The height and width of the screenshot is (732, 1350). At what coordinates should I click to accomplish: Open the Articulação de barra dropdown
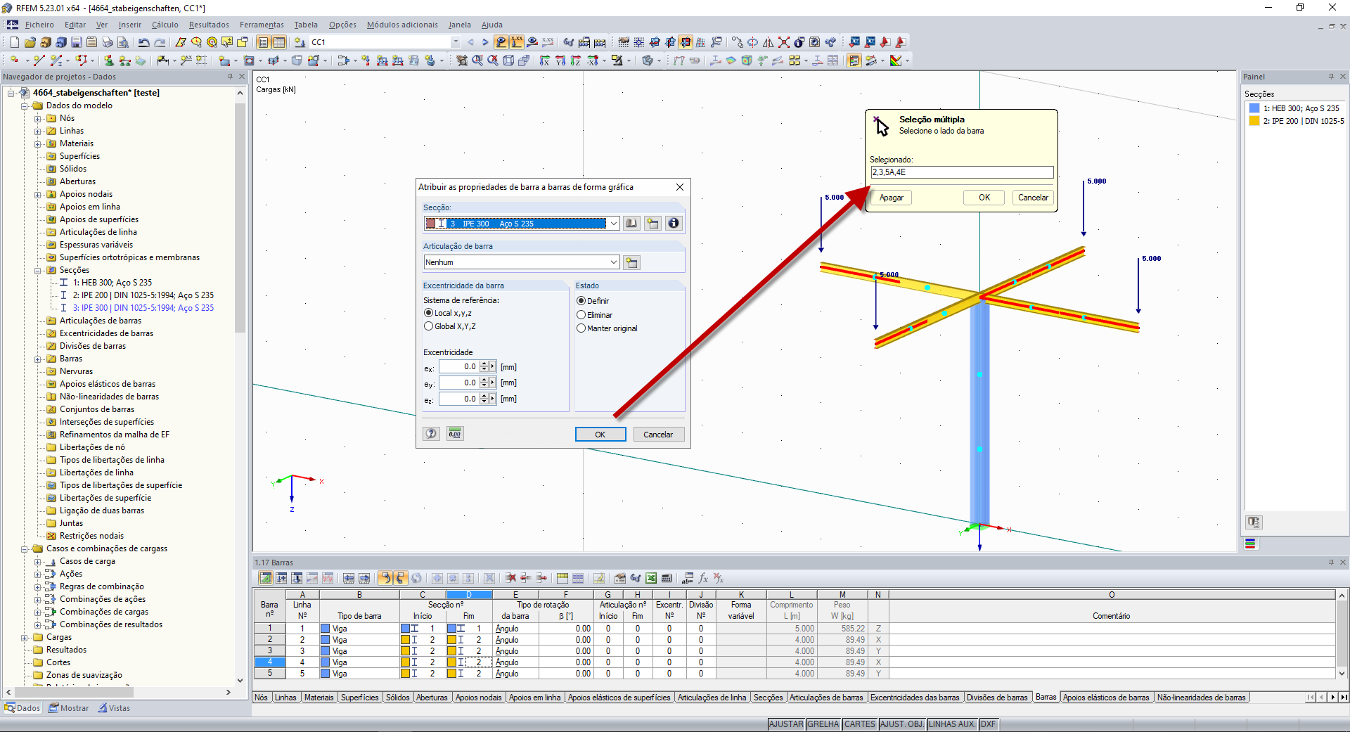pyautogui.click(x=613, y=262)
